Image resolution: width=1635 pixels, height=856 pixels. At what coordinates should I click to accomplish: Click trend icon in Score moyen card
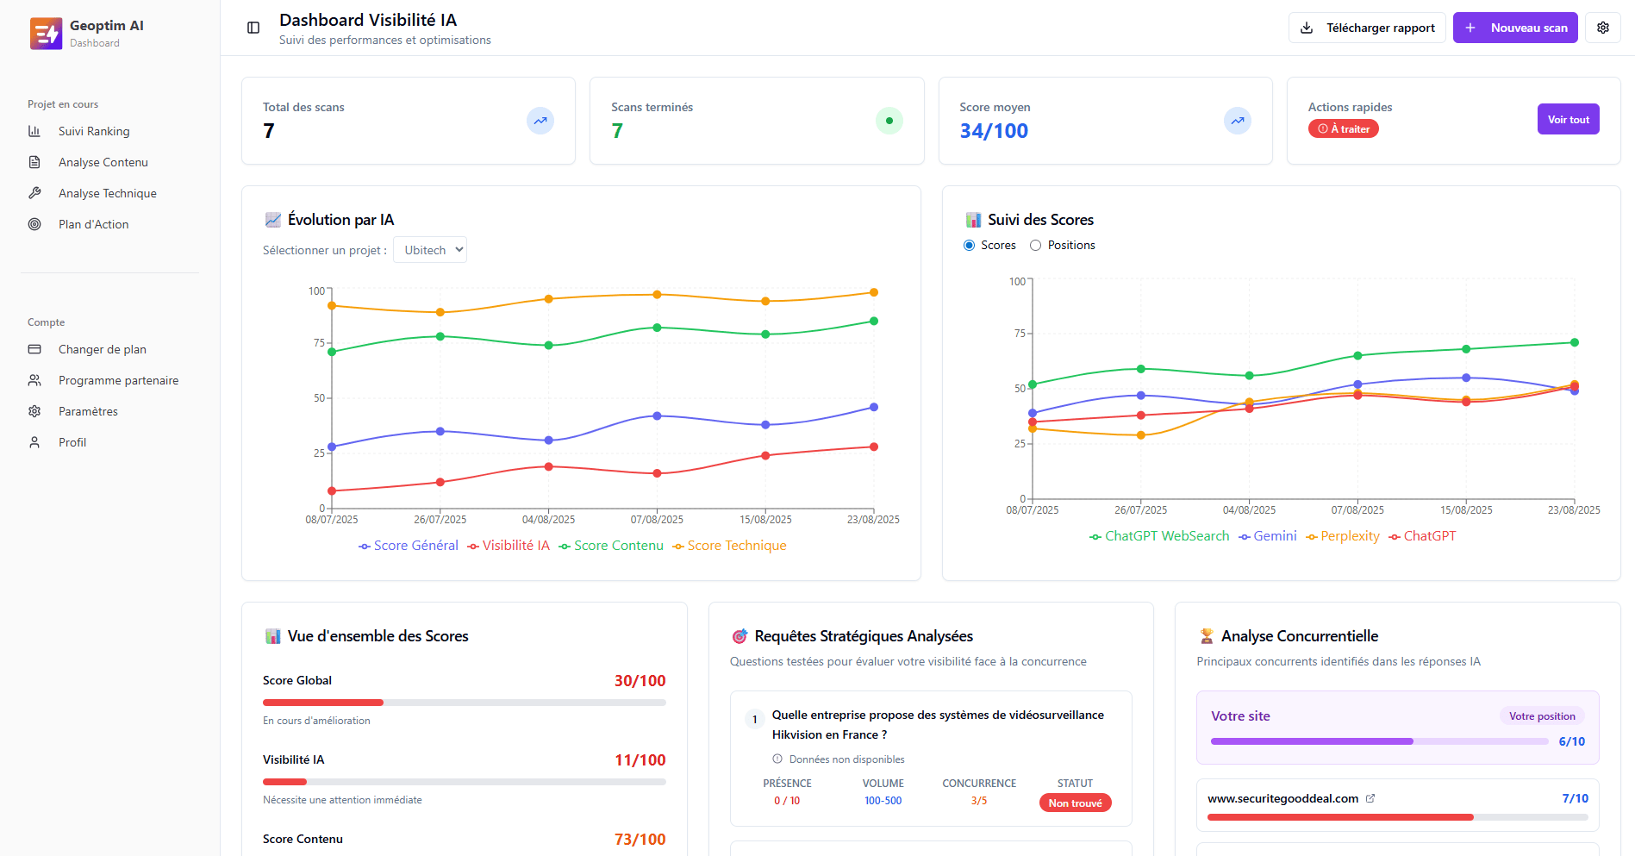tap(1237, 121)
